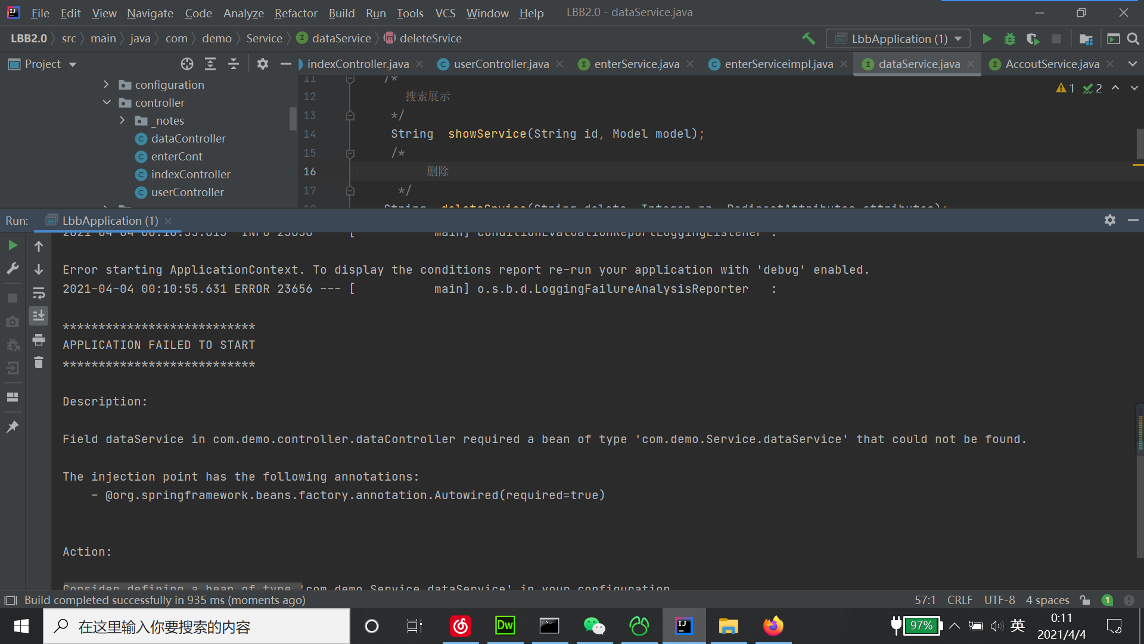The height and width of the screenshot is (644, 1144).
Task: Switch to the enterServiceimpl.java tab
Action: tap(778, 64)
